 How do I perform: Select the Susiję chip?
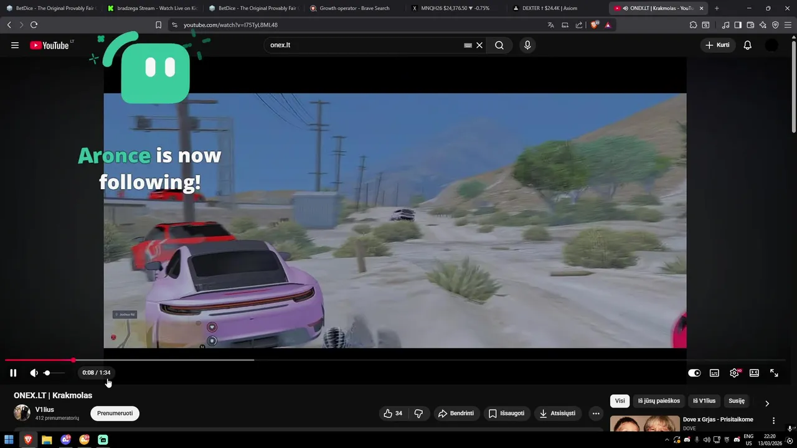click(x=737, y=401)
